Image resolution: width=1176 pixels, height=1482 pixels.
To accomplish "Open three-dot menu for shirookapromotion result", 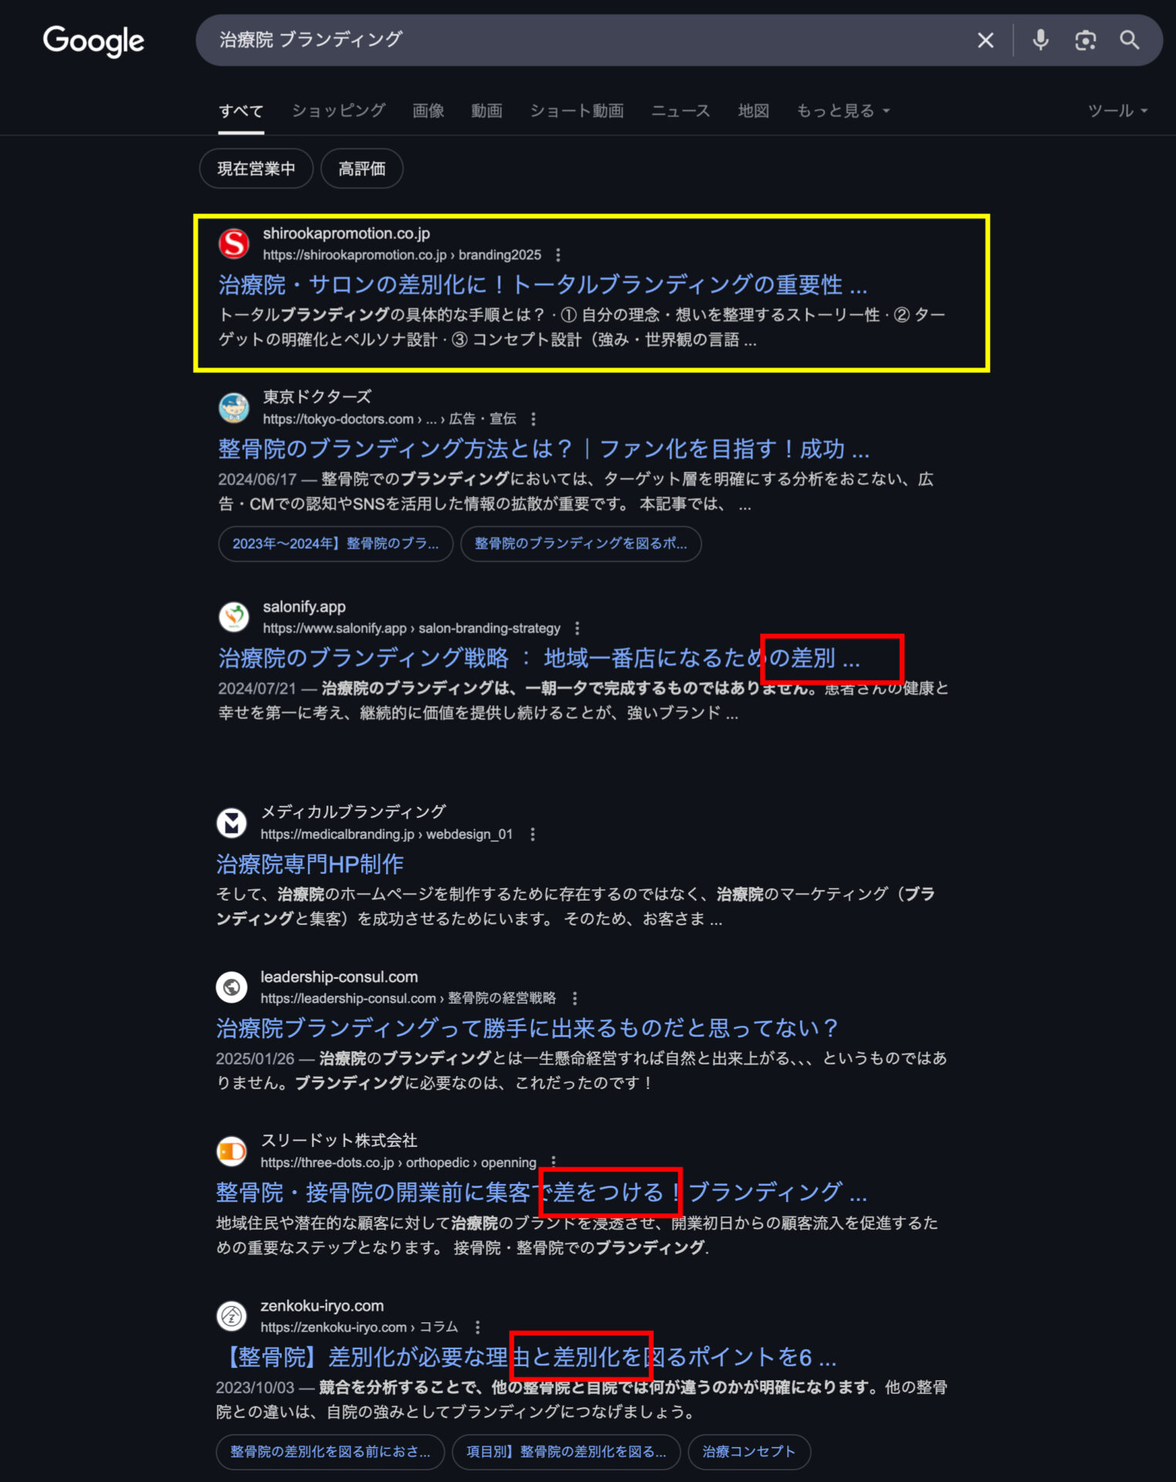I will (x=558, y=255).
